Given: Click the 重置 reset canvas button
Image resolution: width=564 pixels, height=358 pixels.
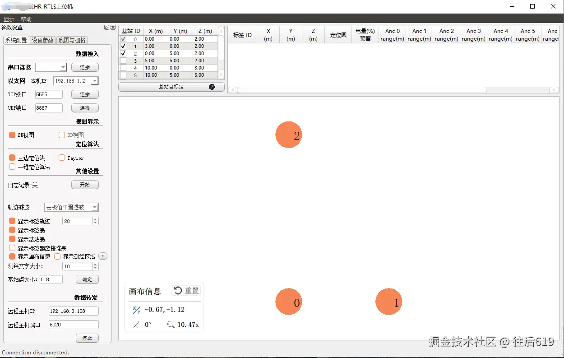Looking at the screenshot, I should tap(186, 291).
